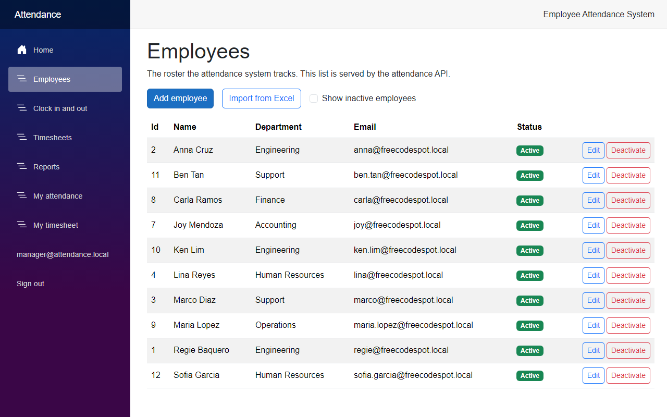Click the Add employee button
This screenshot has width=667, height=417.
tap(180, 99)
